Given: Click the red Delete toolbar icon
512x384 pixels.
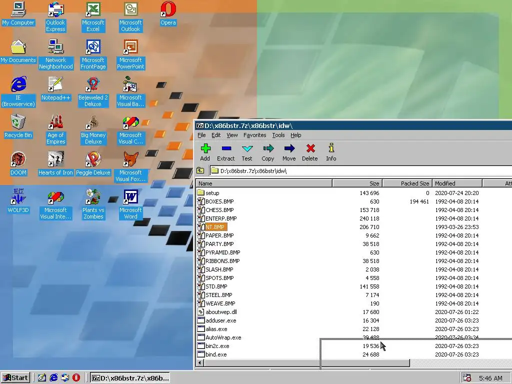Looking at the screenshot, I should pyautogui.click(x=310, y=152).
